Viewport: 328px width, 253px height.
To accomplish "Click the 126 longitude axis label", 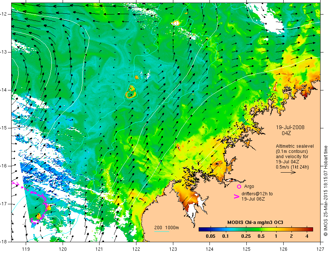I will point(283,249).
